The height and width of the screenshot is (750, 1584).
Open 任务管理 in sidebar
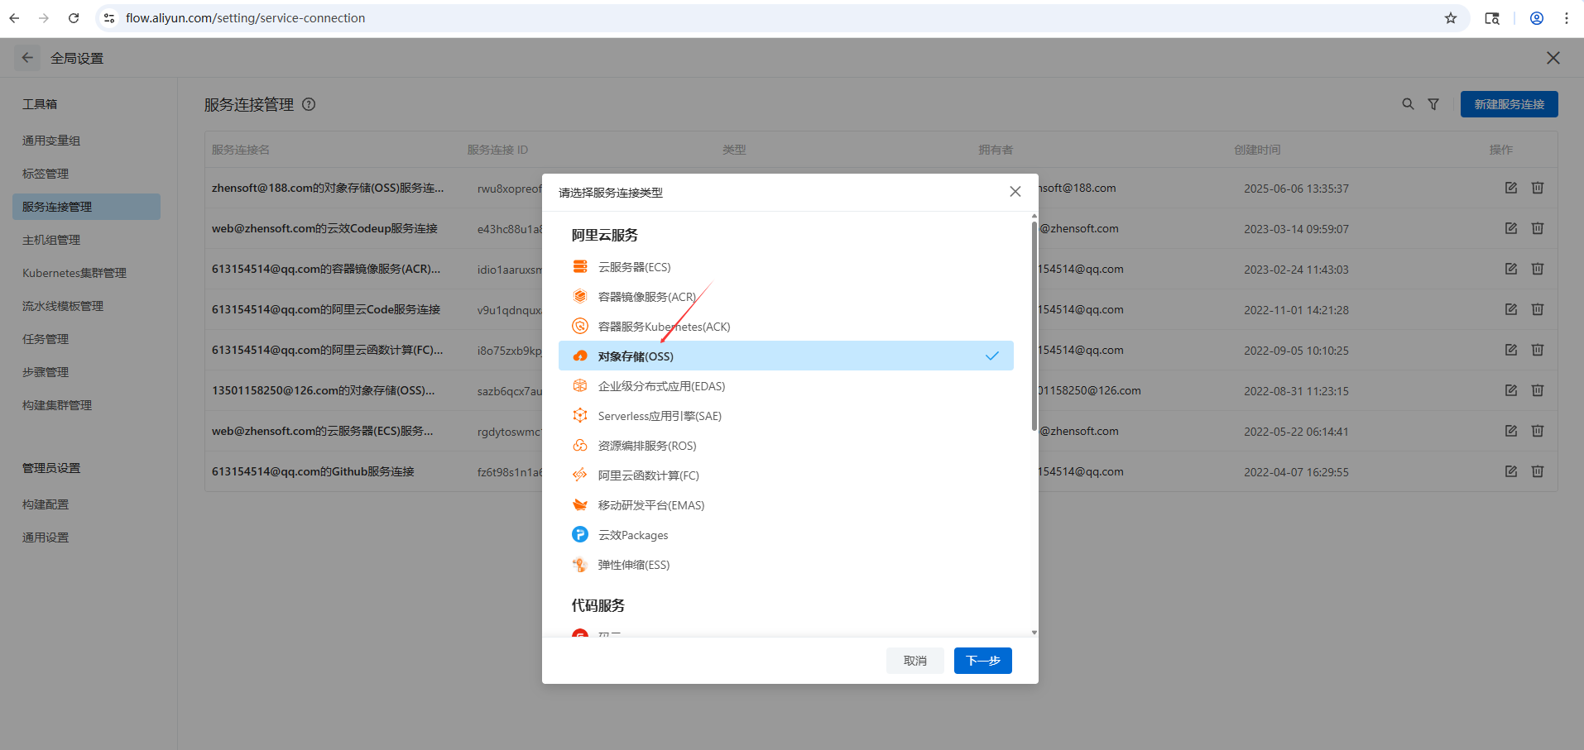tap(46, 339)
